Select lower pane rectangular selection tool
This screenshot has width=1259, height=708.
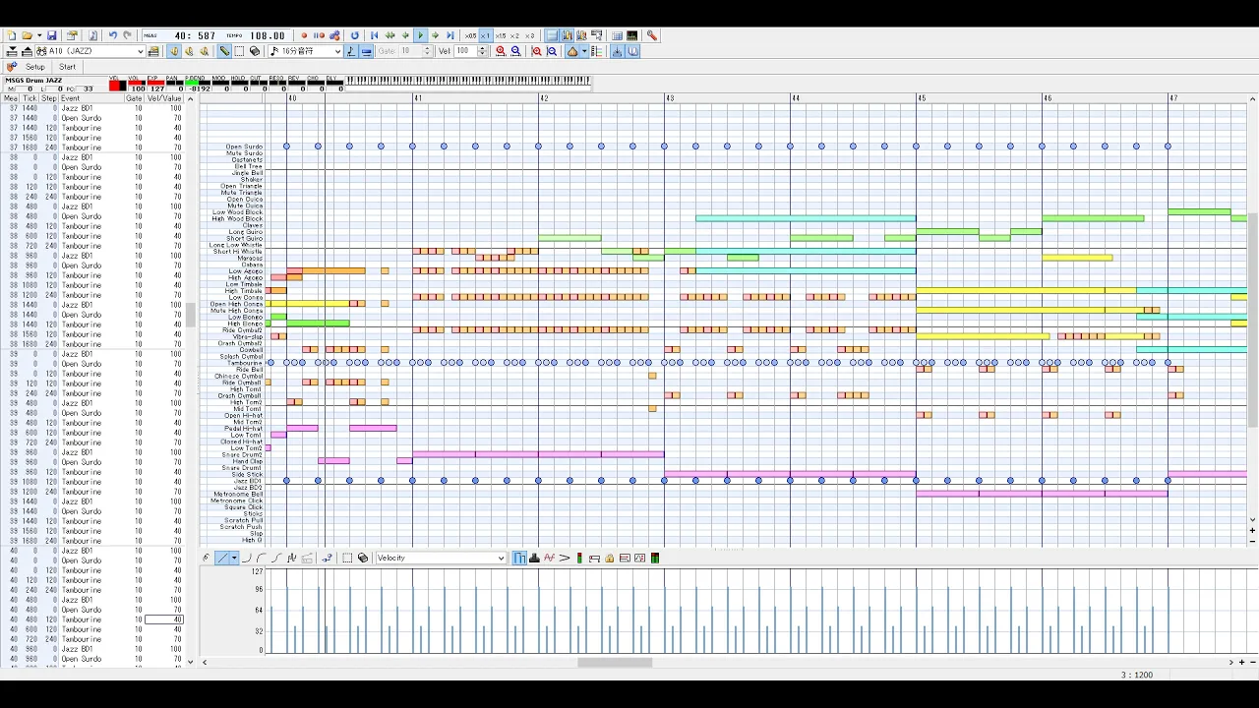coord(347,558)
